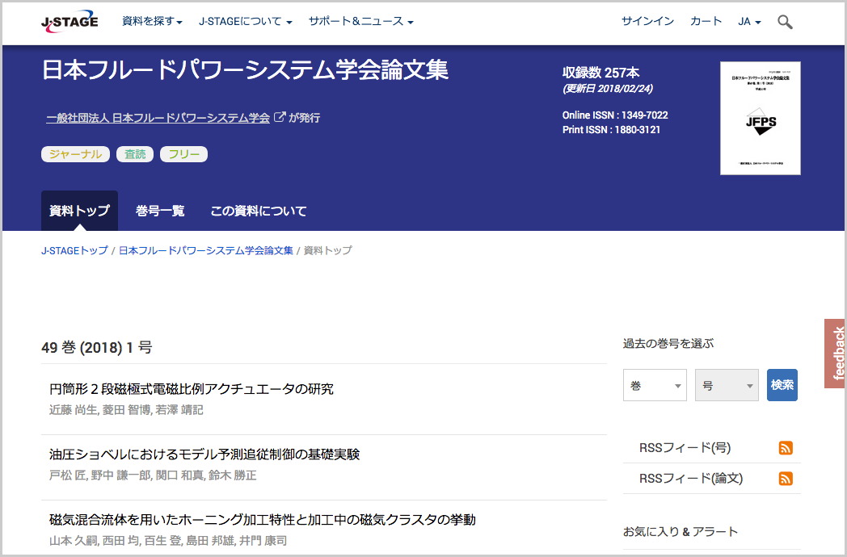This screenshot has height=557, width=847.
Task: Click the 49 巻 (2018) 1 号 heading
Action: pos(97,348)
